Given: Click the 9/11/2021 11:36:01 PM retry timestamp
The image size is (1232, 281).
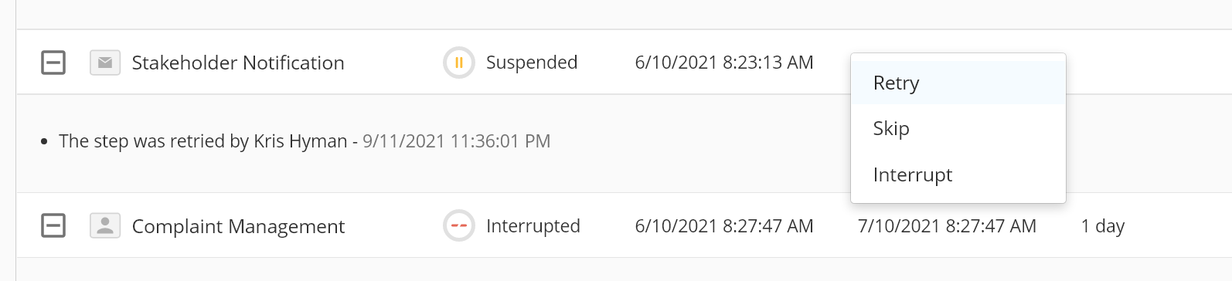Looking at the screenshot, I should click(x=456, y=141).
